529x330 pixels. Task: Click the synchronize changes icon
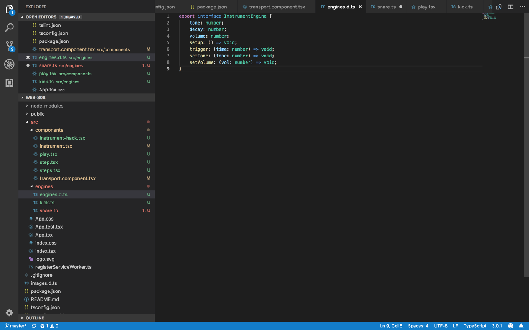pos(34,326)
